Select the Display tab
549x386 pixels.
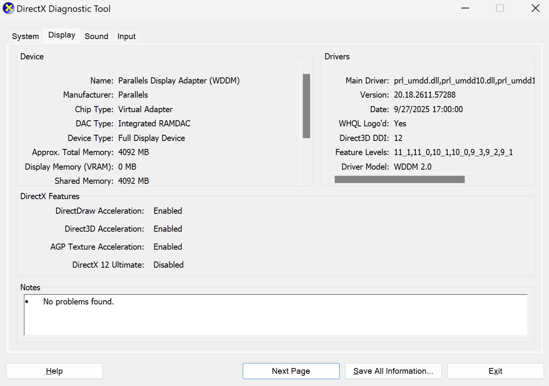[x=62, y=35]
